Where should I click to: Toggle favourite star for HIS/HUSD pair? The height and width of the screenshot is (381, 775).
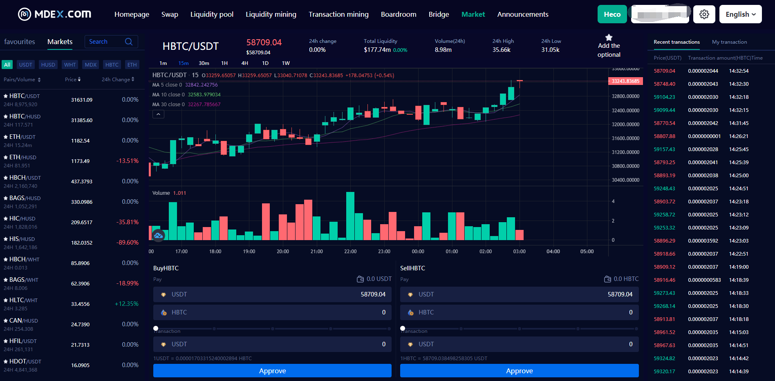6,239
